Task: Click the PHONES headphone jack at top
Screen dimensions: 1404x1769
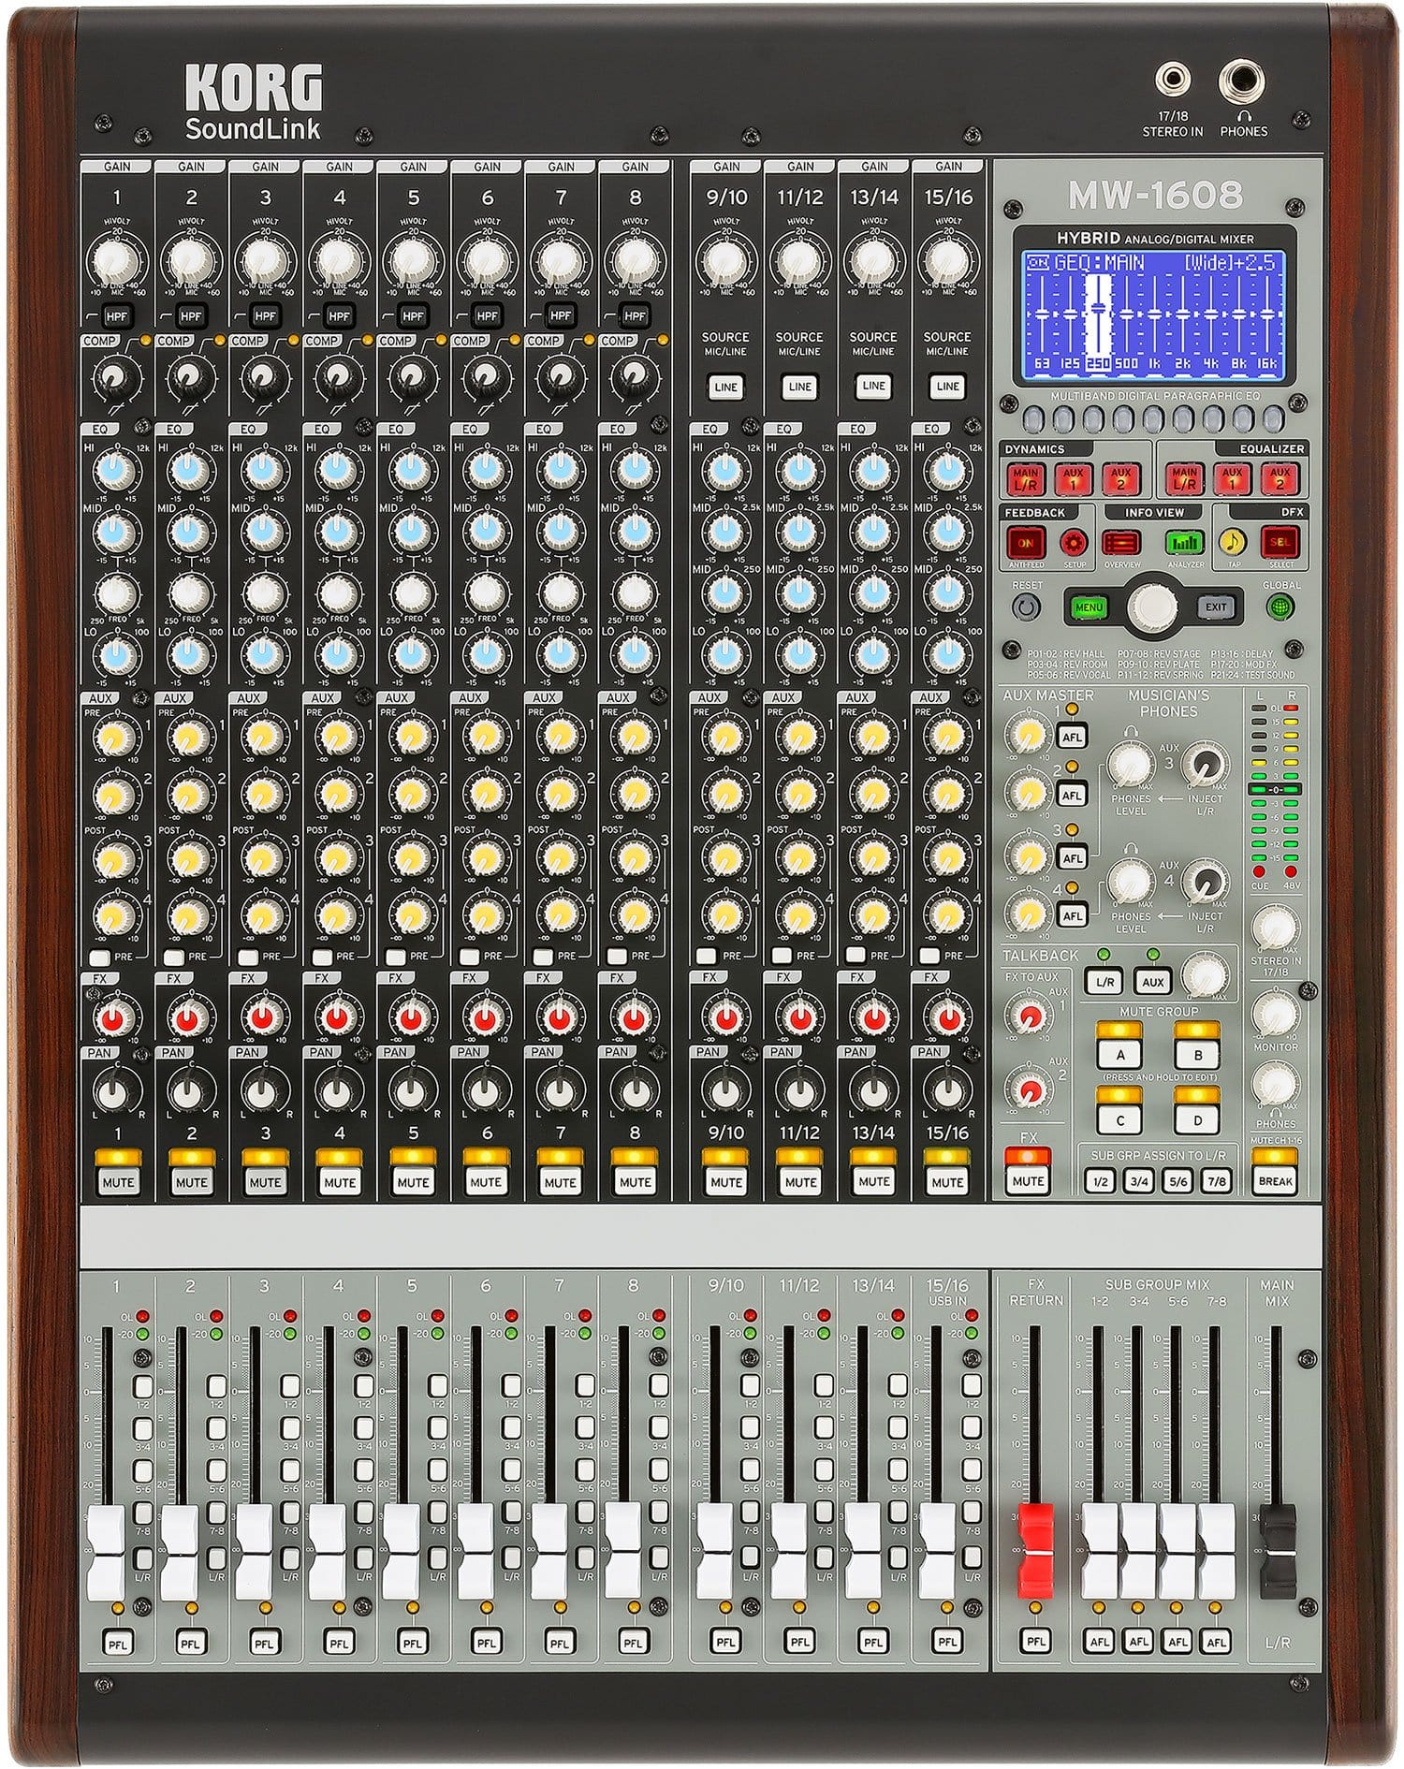Action: (x=1242, y=84)
